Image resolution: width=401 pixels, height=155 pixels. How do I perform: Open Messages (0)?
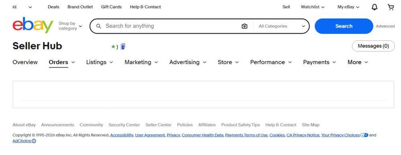click(373, 46)
